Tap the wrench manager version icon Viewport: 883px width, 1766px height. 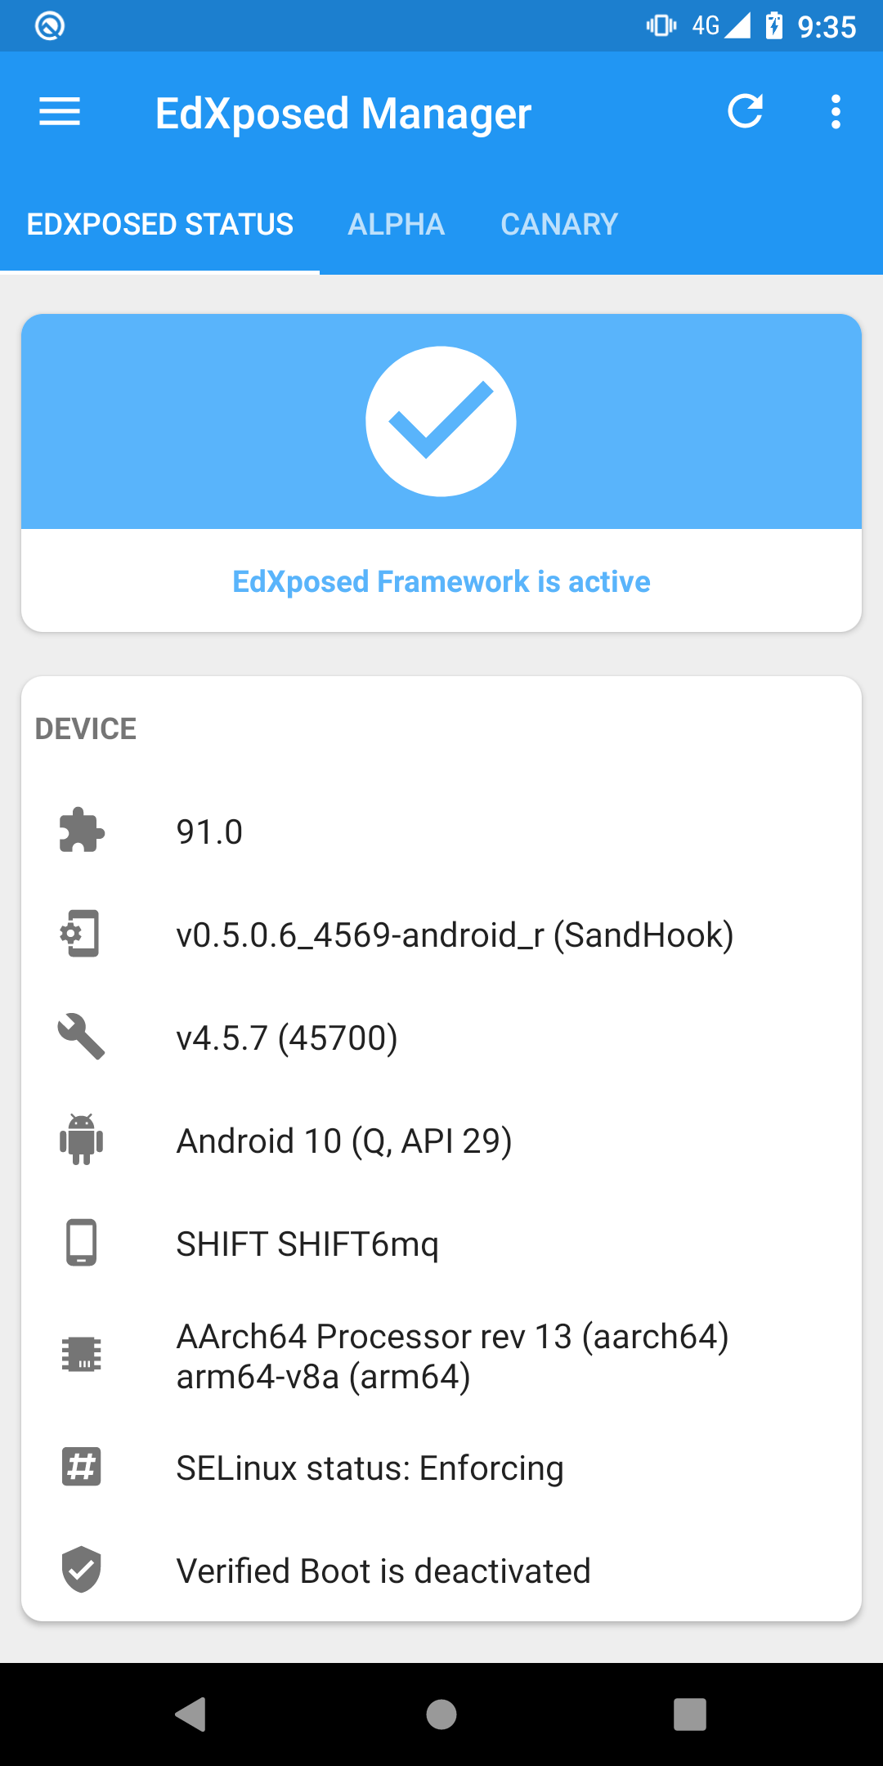click(x=82, y=1037)
